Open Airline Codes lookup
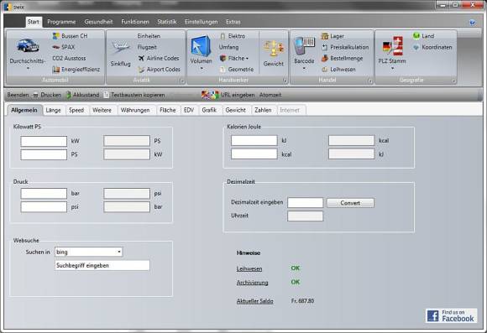The height and width of the screenshot is (333, 487). coord(159,59)
